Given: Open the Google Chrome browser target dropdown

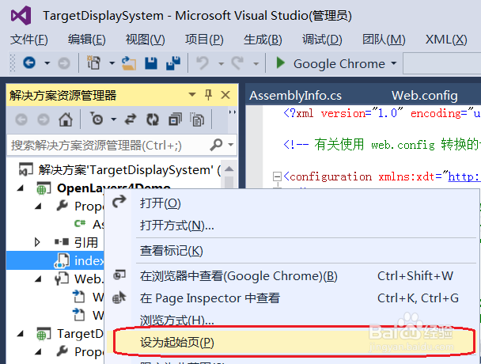Looking at the screenshot, I should [393, 63].
